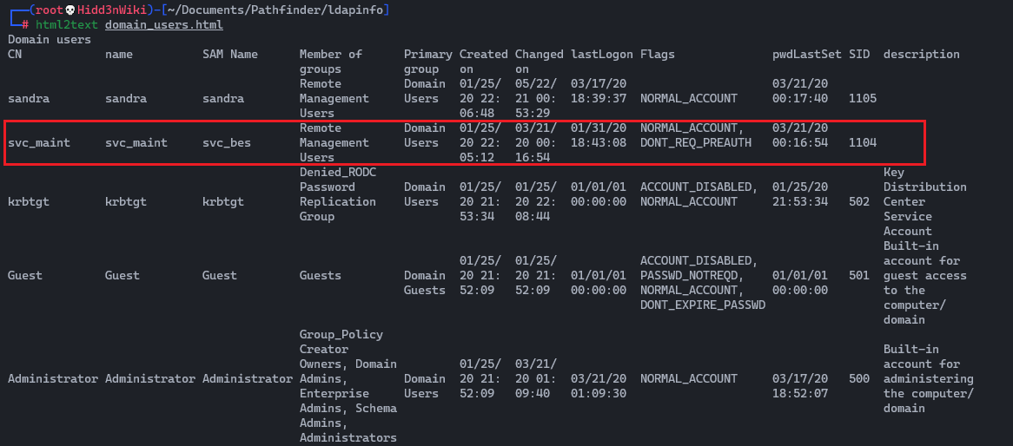Click the DONT_REQ_PREAUTH flag text

pyautogui.click(x=696, y=142)
